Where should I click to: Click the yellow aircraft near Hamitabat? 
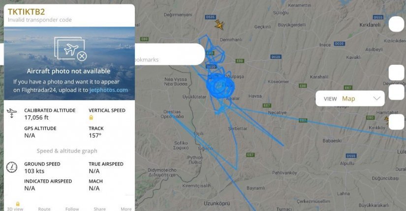[387, 120]
